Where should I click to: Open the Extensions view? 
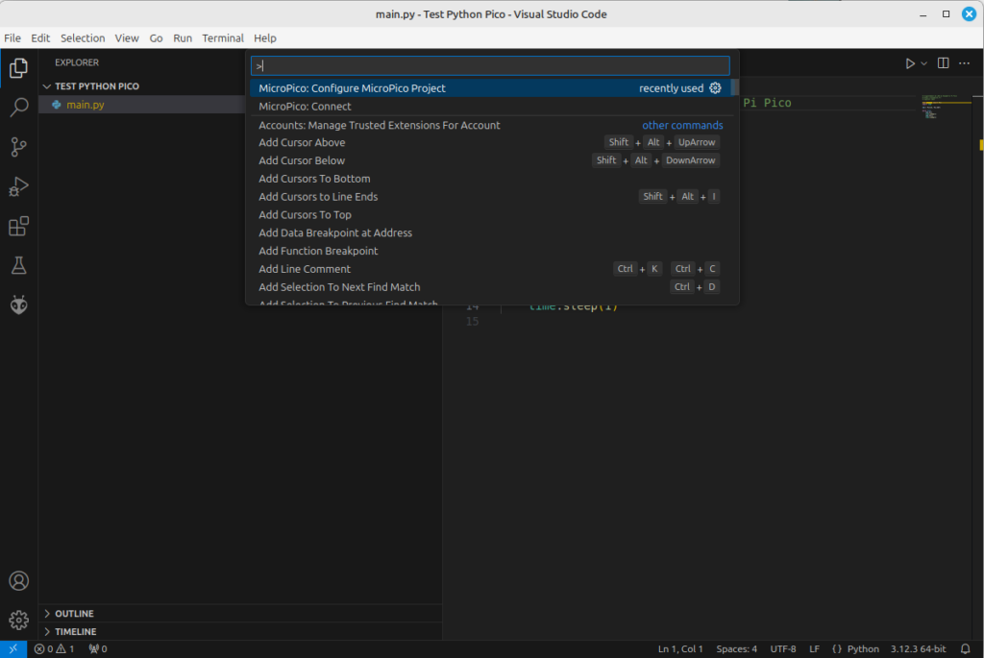19,226
